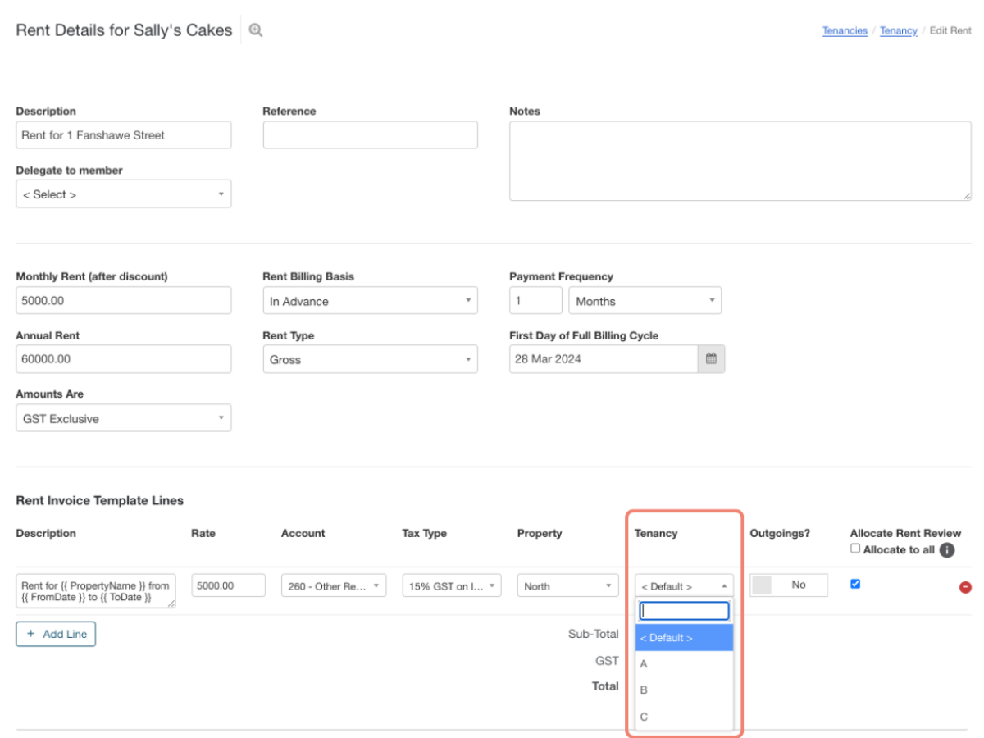
Task: Open the Tenancy breadcrumb link
Action: (x=898, y=31)
